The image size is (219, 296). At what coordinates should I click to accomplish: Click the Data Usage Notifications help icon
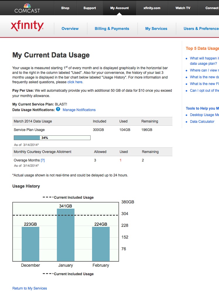pos(58,109)
